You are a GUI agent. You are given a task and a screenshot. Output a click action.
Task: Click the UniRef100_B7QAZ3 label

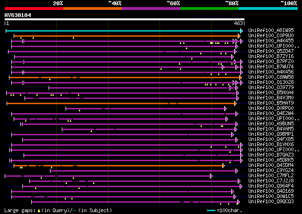click(x=271, y=155)
